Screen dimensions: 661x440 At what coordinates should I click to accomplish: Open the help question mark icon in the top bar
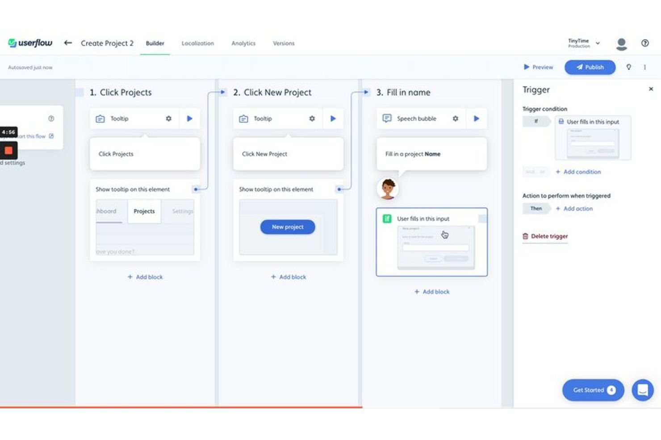point(645,43)
